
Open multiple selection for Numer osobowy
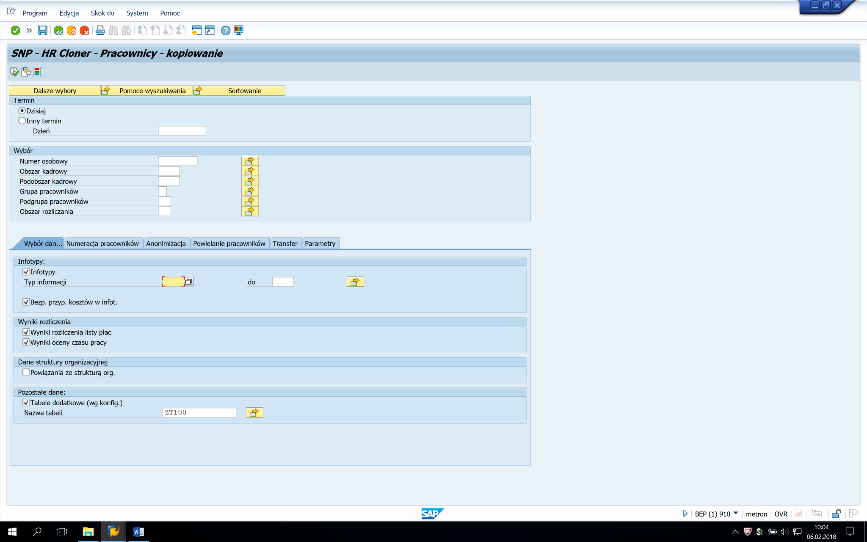pyautogui.click(x=250, y=161)
